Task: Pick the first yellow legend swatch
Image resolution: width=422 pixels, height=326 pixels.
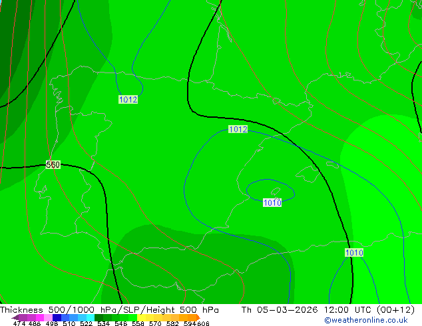Action: (141, 317)
